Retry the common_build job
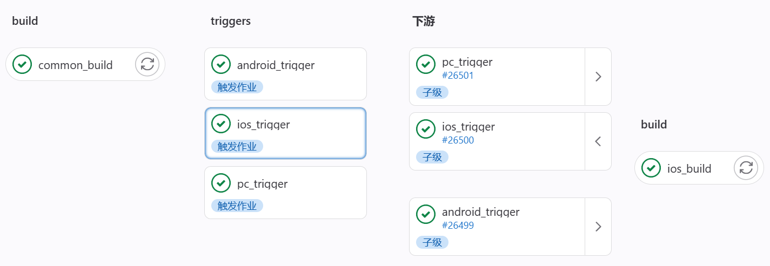770x266 pixels. pos(147,65)
